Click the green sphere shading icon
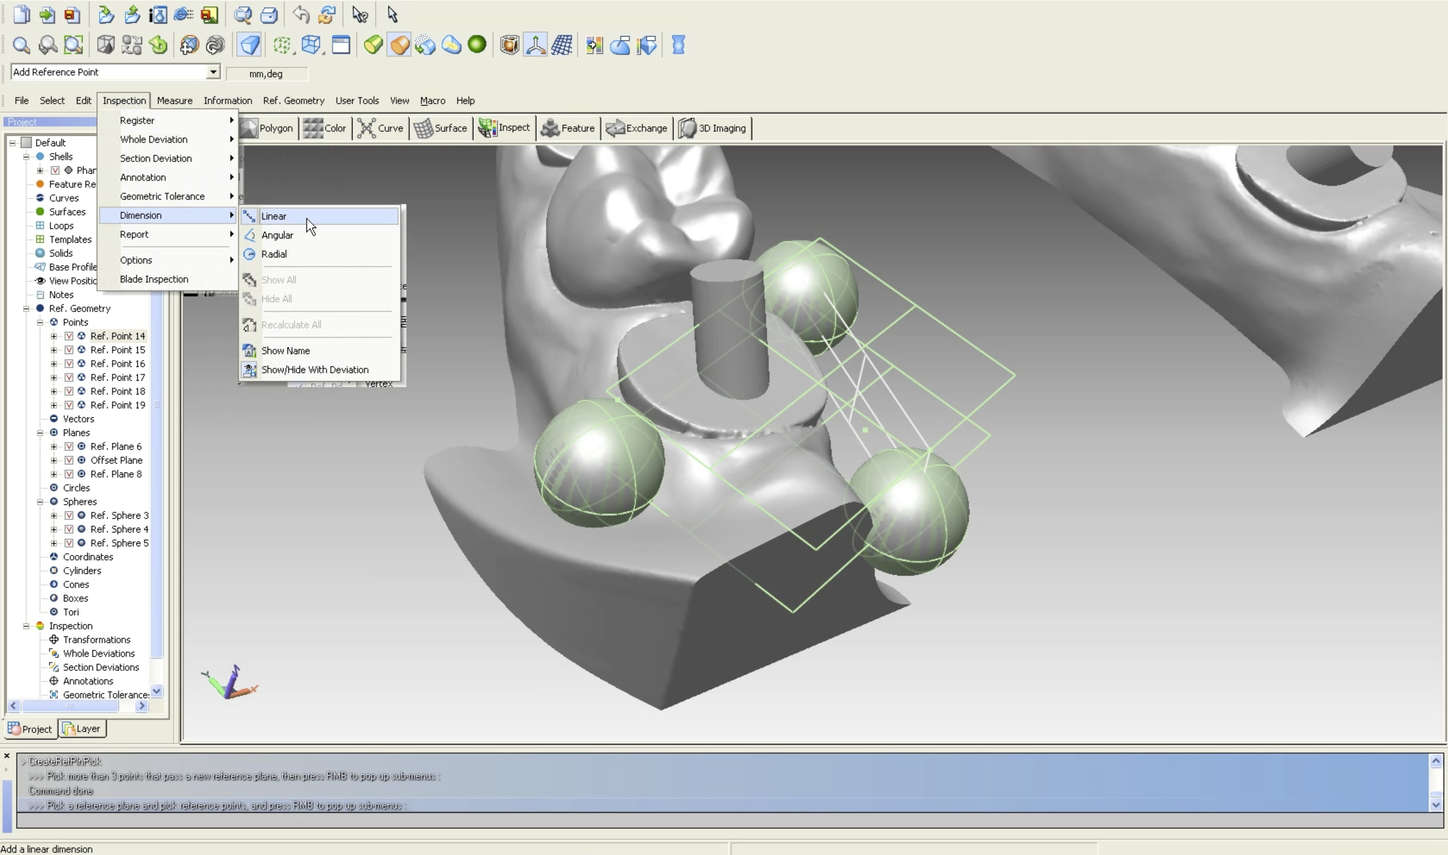Image resolution: width=1448 pixels, height=855 pixels. click(477, 44)
